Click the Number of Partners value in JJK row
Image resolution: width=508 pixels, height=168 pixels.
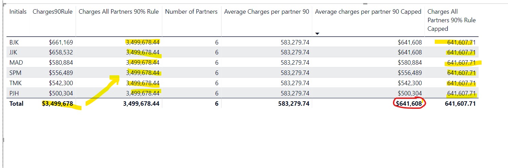tap(217, 52)
